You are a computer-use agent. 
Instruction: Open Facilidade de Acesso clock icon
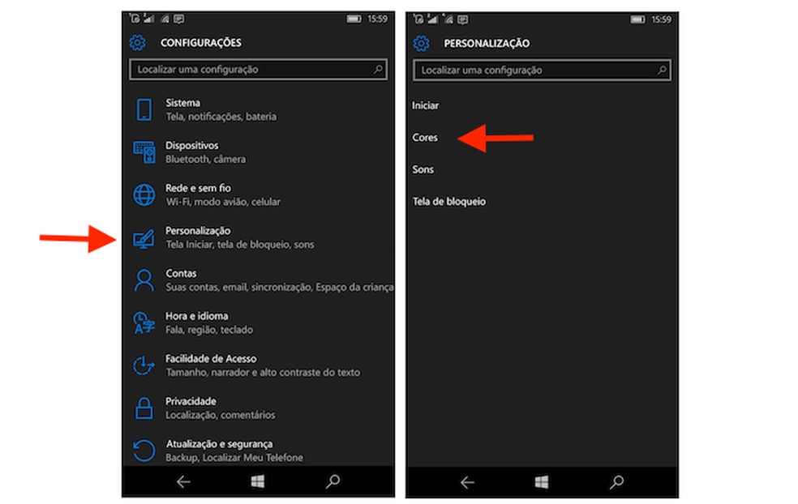click(144, 365)
